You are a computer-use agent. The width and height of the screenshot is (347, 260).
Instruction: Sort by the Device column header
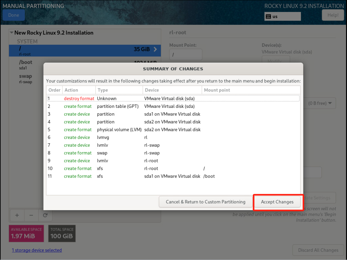pos(172,90)
